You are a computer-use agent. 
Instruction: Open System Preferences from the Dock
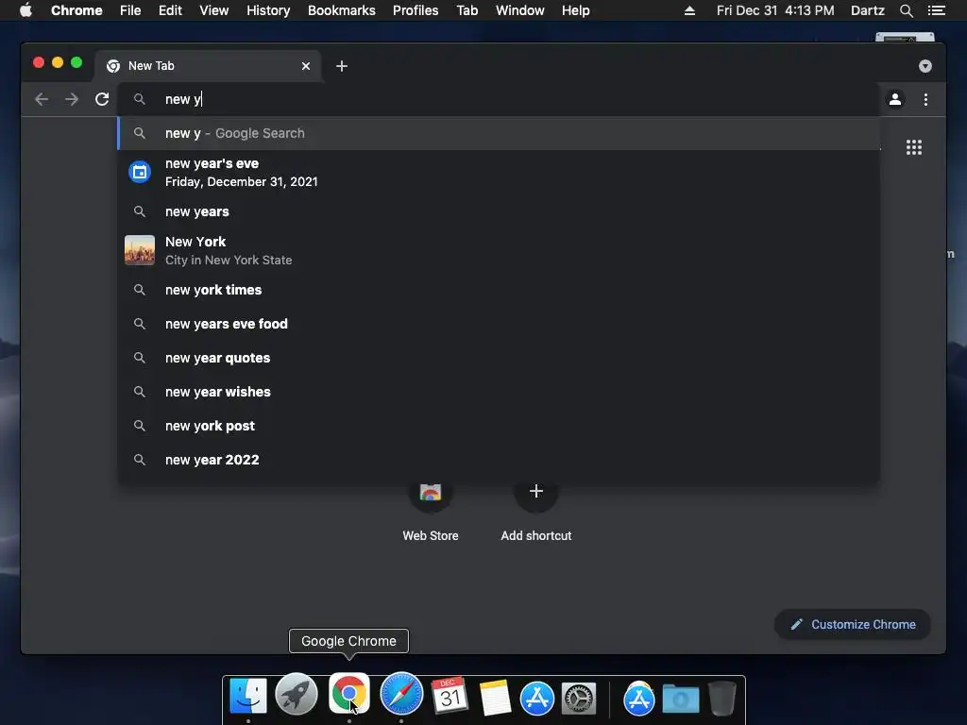[x=579, y=699]
